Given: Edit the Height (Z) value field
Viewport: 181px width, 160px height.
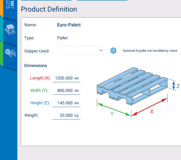Looking at the screenshot, I should click(66, 103).
